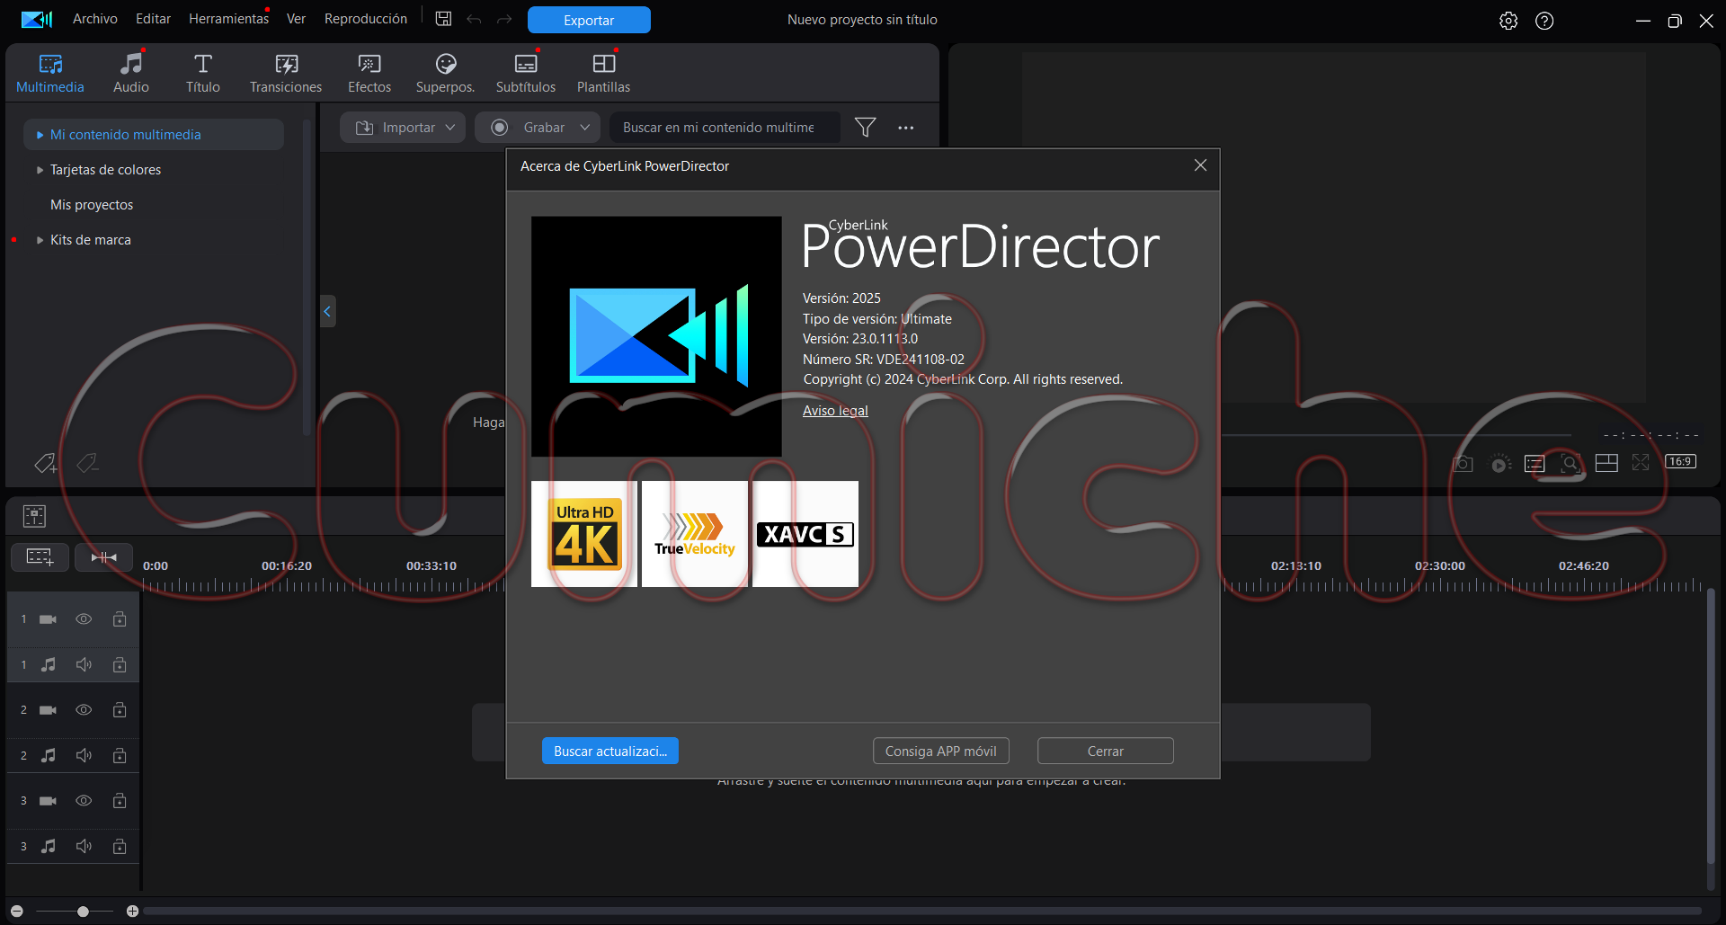This screenshot has width=1726, height=925.
Task: Click the timeline zoom in plus
Action: click(x=132, y=912)
